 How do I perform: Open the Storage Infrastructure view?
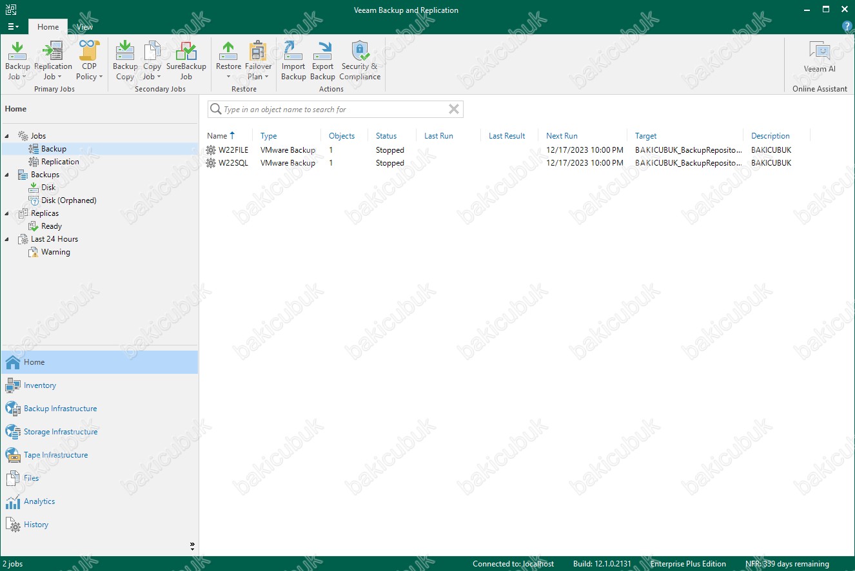click(99, 432)
